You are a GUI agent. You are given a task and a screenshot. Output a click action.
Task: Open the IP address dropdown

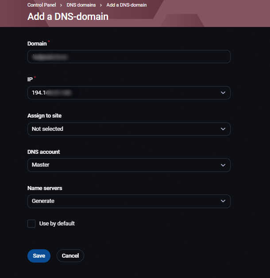[124, 93]
